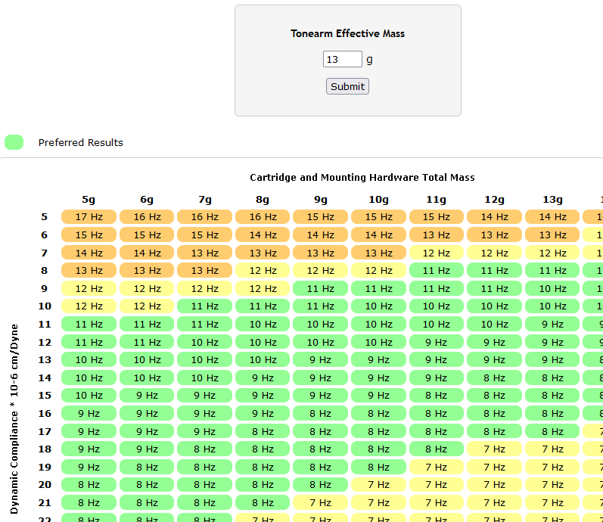
Task: Click row 9, 9g column cell '11 Hz'
Action: pos(320,288)
